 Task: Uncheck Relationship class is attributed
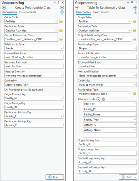6,90
